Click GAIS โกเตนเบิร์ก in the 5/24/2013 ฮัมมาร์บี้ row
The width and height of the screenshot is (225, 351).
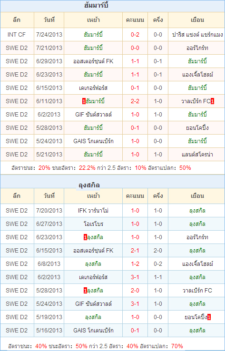[x=93, y=141]
